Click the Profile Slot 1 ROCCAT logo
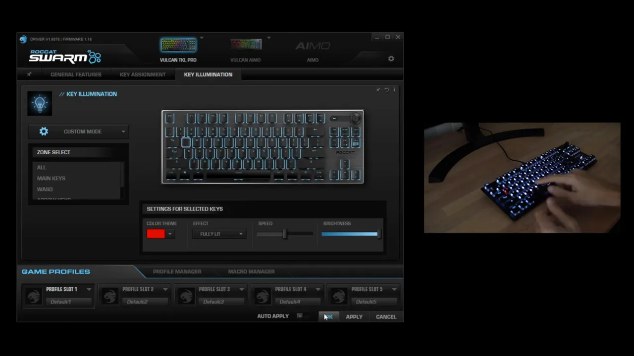Image resolution: width=634 pixels, height=356 pixels. [34, 296]
